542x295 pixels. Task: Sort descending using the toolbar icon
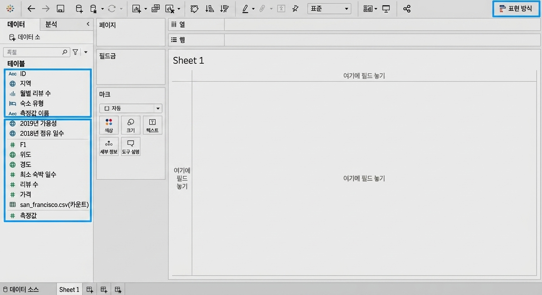(x=224, y=8)
